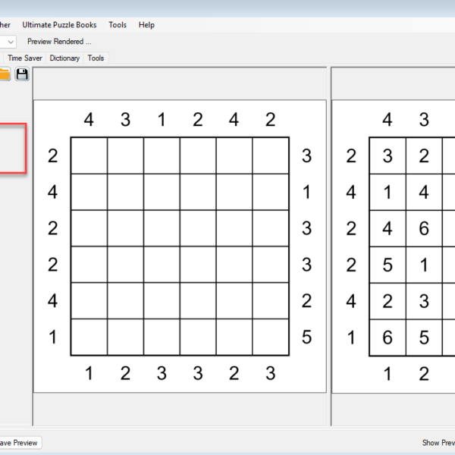Open the Tools menu in menu bar
The width and height of the screenshot is (455, 455).
[118, 25]
